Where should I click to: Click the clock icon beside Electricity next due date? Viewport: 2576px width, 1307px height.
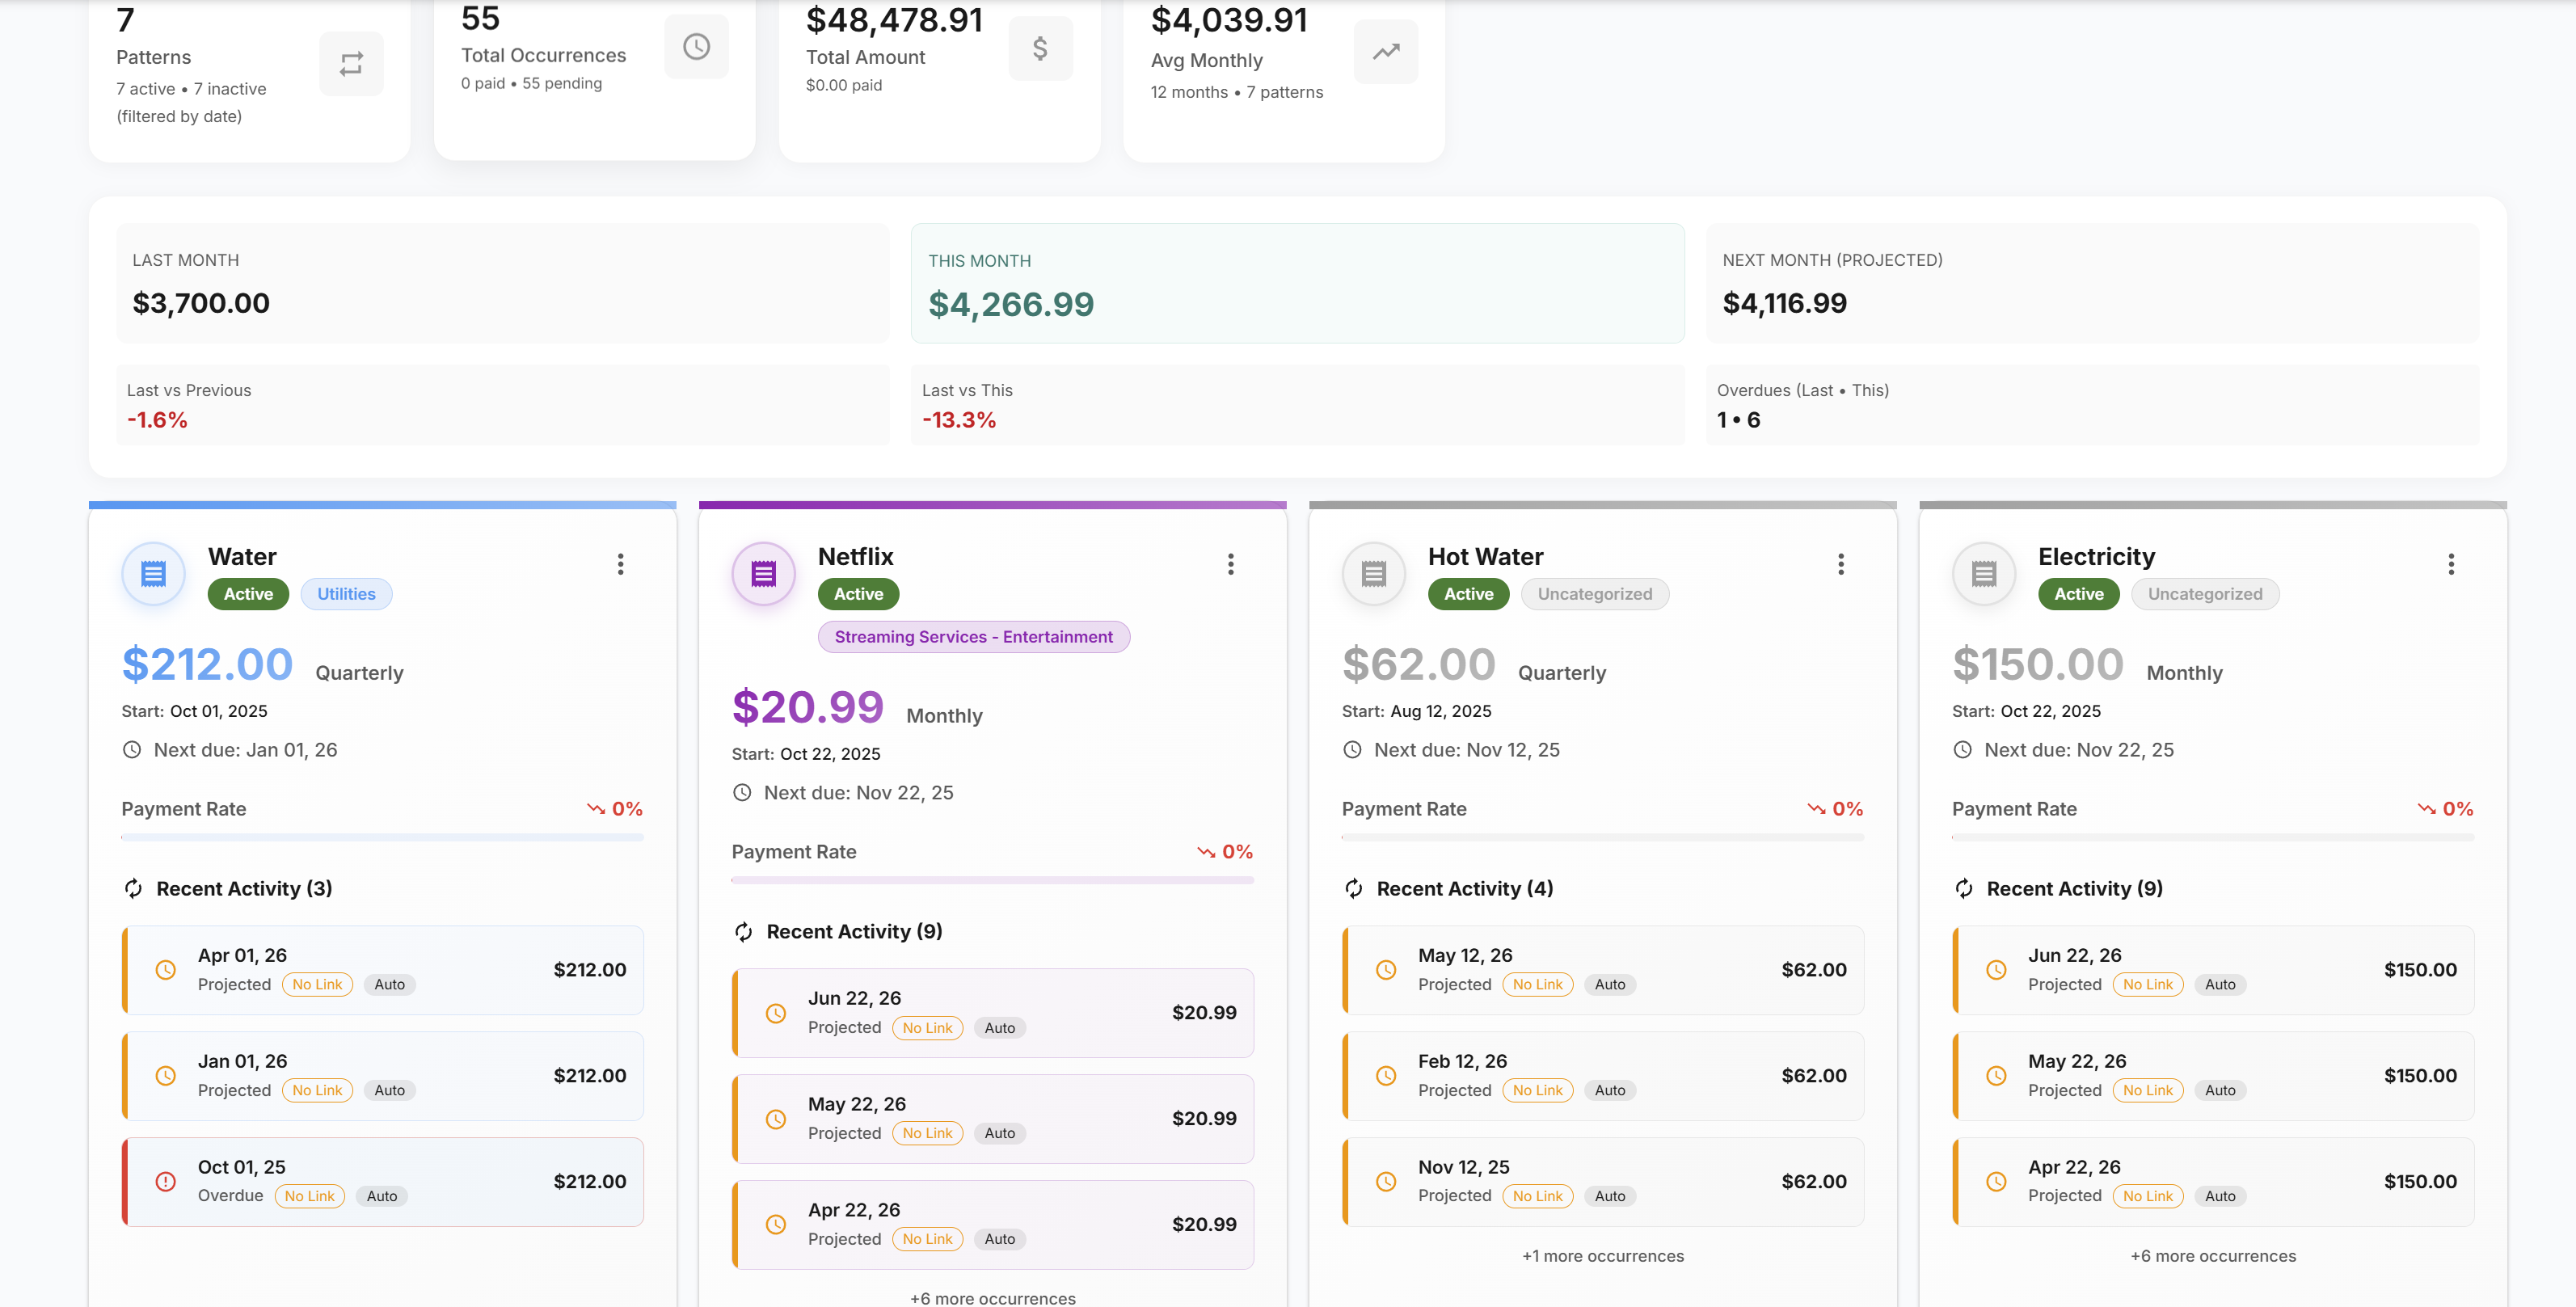pyautogui.click(x=1964, y=749)
